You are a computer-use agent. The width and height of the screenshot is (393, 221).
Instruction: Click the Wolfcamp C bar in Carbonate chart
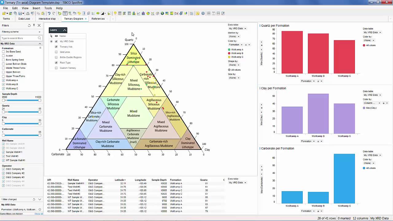click(344, 179)
